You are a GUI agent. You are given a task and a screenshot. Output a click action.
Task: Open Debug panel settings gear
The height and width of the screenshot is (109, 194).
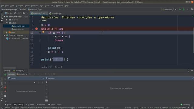tap(188, 71)
